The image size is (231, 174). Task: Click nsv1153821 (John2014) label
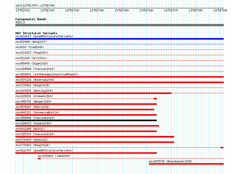point(54,156)
